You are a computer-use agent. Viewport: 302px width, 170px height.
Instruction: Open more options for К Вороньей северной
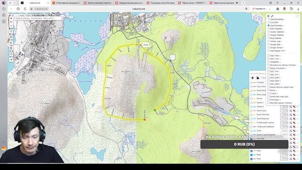[x=298, y=127]
